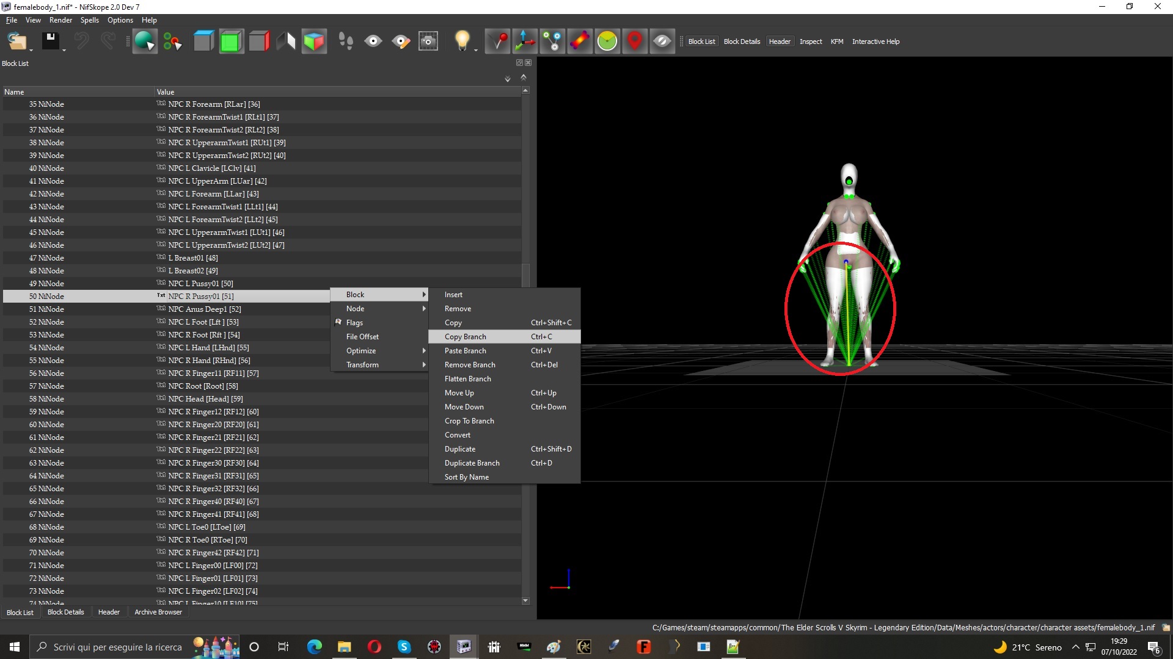Click the Block List vertical scrollbar
The height and width of the screenshot is (659, 1173).
click(x=525, y=345)
